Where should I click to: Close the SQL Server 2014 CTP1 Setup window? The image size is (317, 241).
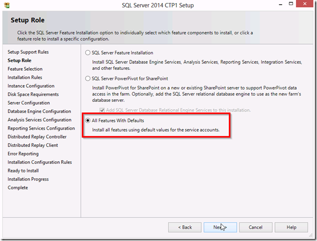click(305, 4)
